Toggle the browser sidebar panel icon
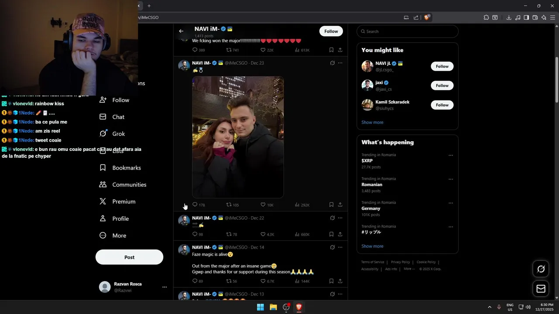This screenshot has width=559, height=314. (526, 17)
